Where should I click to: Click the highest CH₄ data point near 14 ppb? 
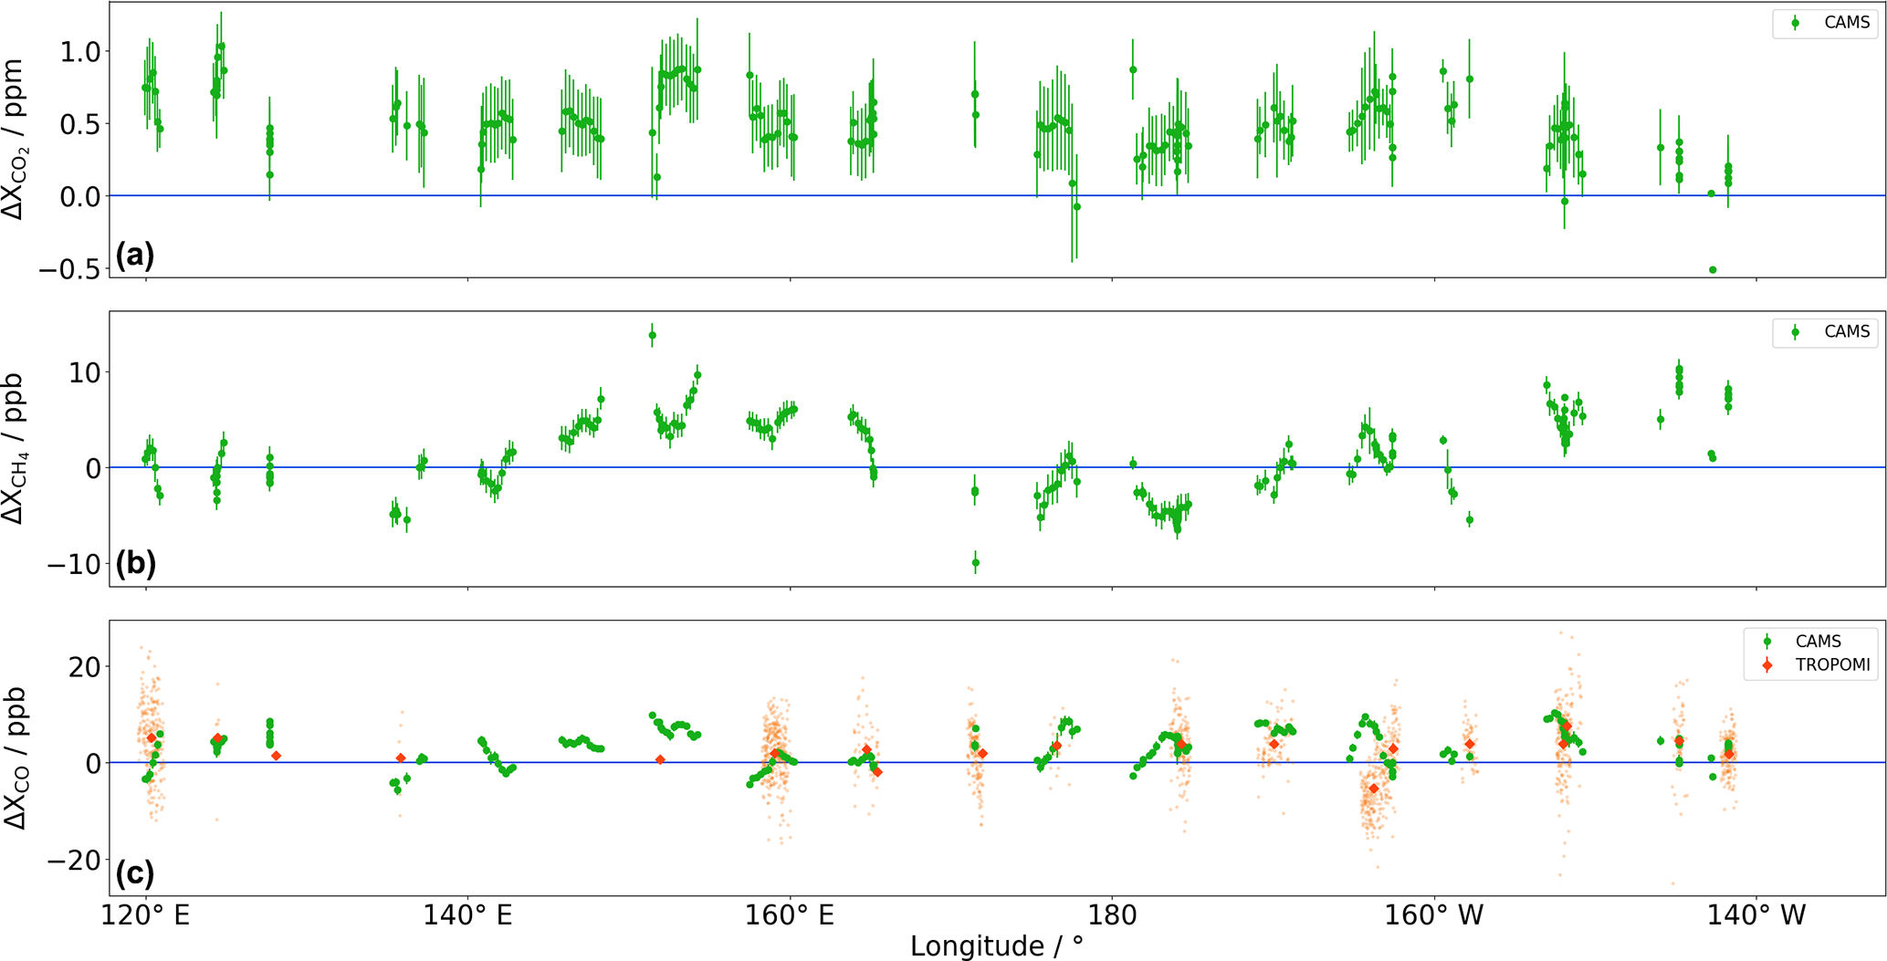[652, 335]
